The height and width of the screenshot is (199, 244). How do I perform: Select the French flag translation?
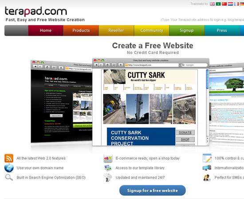(x=236, y=4)
